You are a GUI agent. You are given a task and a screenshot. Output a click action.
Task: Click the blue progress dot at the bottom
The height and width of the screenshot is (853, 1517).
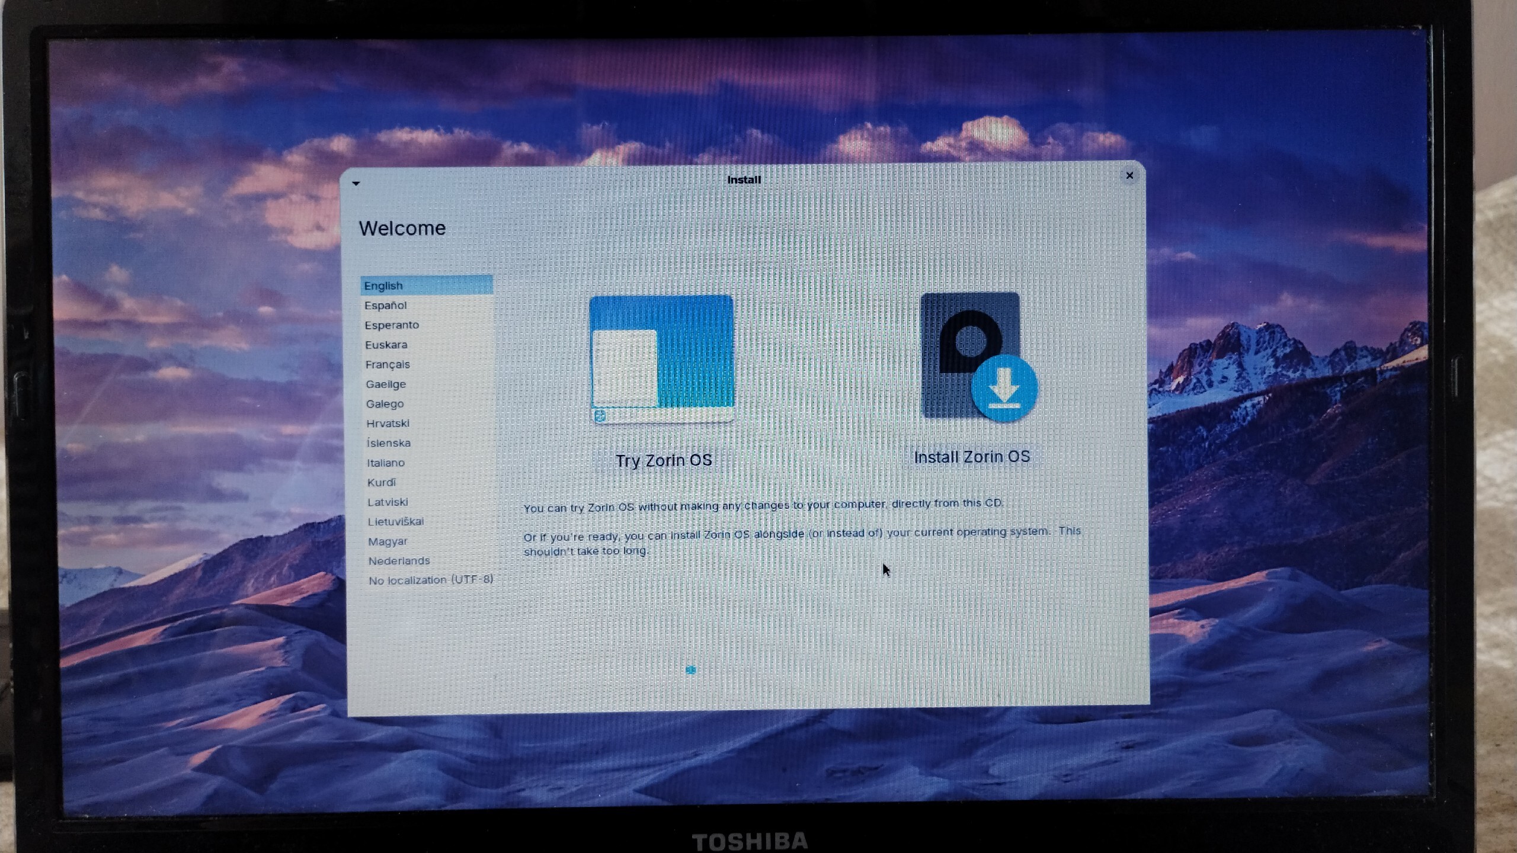pyautogui.click(x=691, y=670)
